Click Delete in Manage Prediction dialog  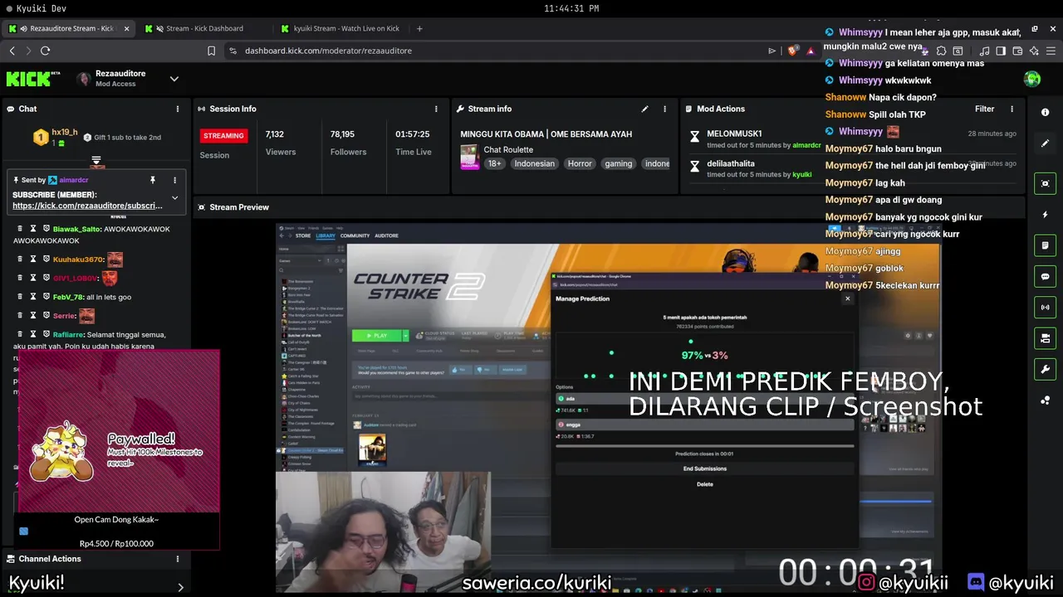[704, 484]
